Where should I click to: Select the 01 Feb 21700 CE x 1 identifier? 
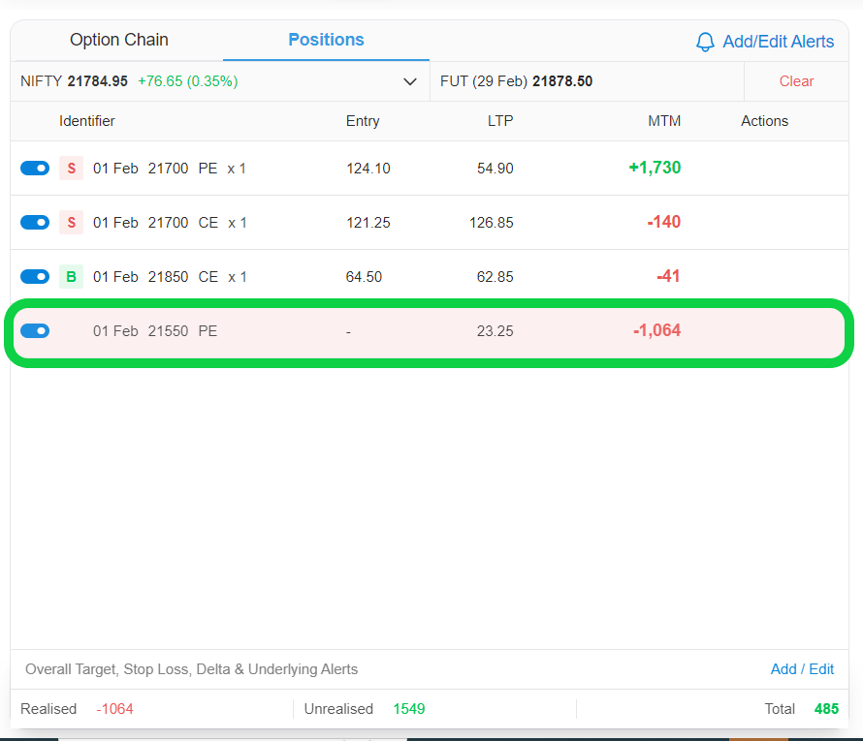click(x=170, y=223)
